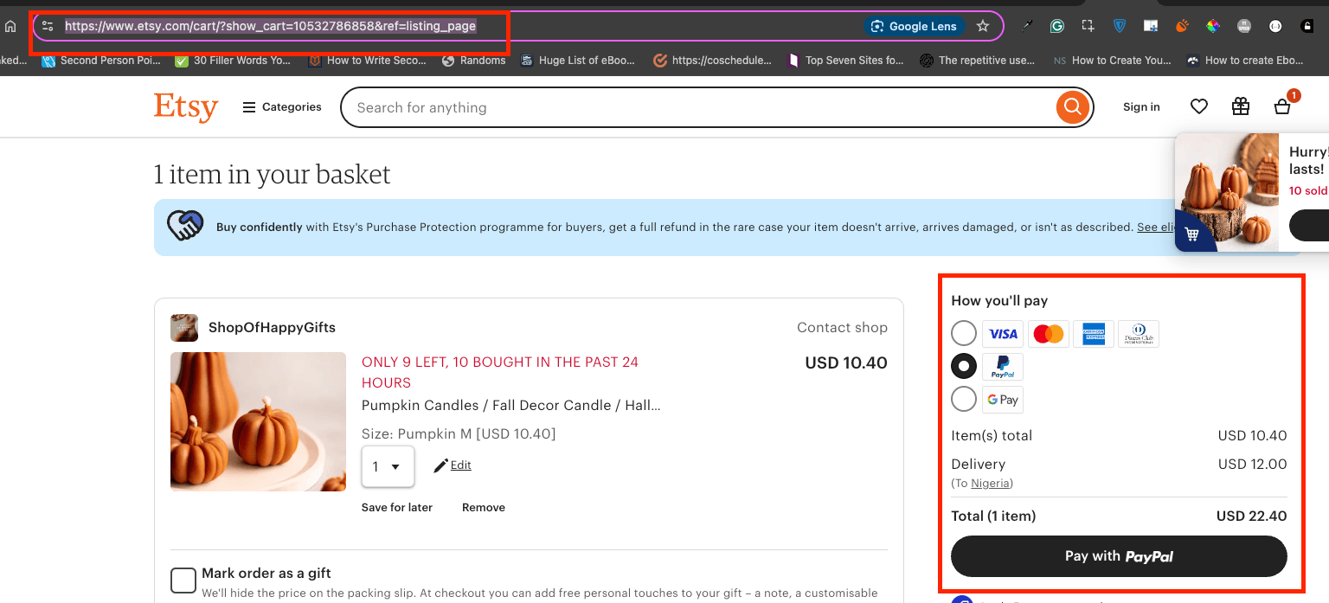Image resolution: width=1329 pixels, height=603 pixels.
Task: Open the Randoms bookmark
Action: [x=474, y=61]
